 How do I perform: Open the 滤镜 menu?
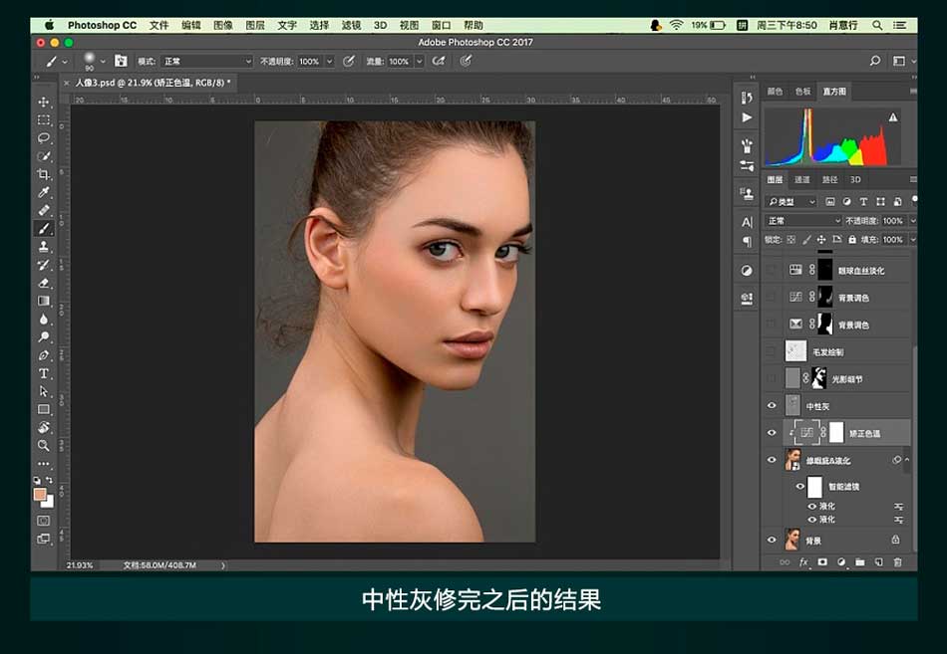[x=351, y=25]
